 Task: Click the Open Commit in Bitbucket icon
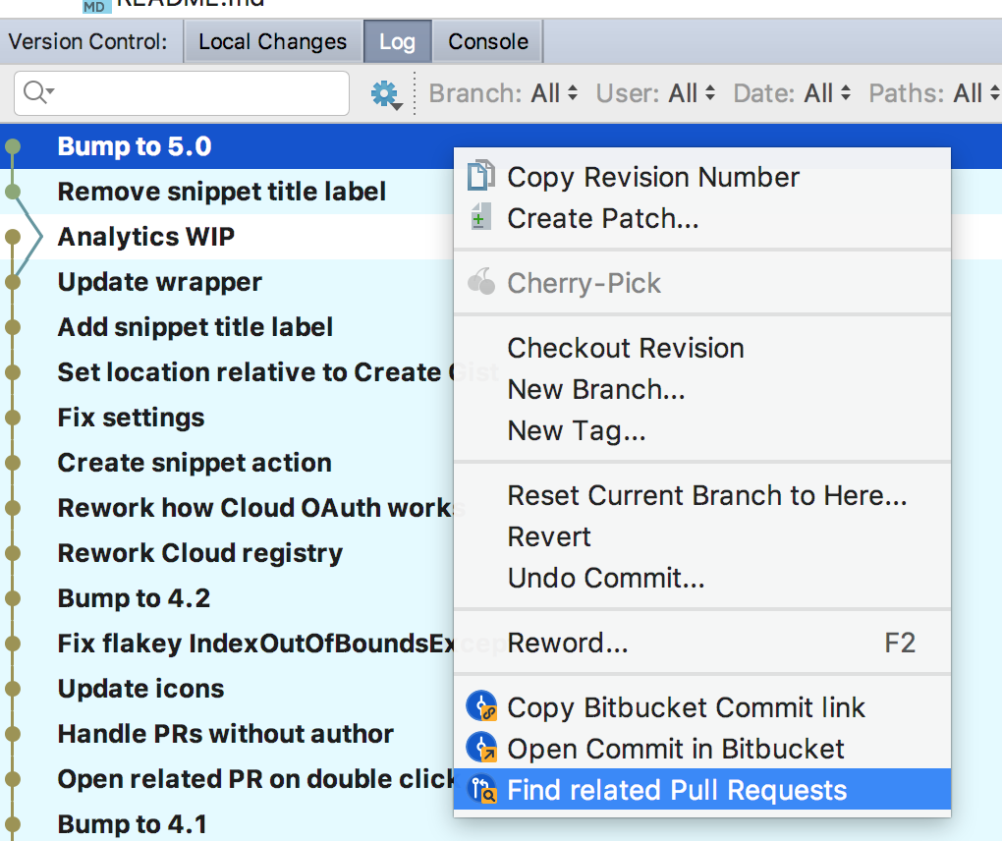(x=480, y=748)
